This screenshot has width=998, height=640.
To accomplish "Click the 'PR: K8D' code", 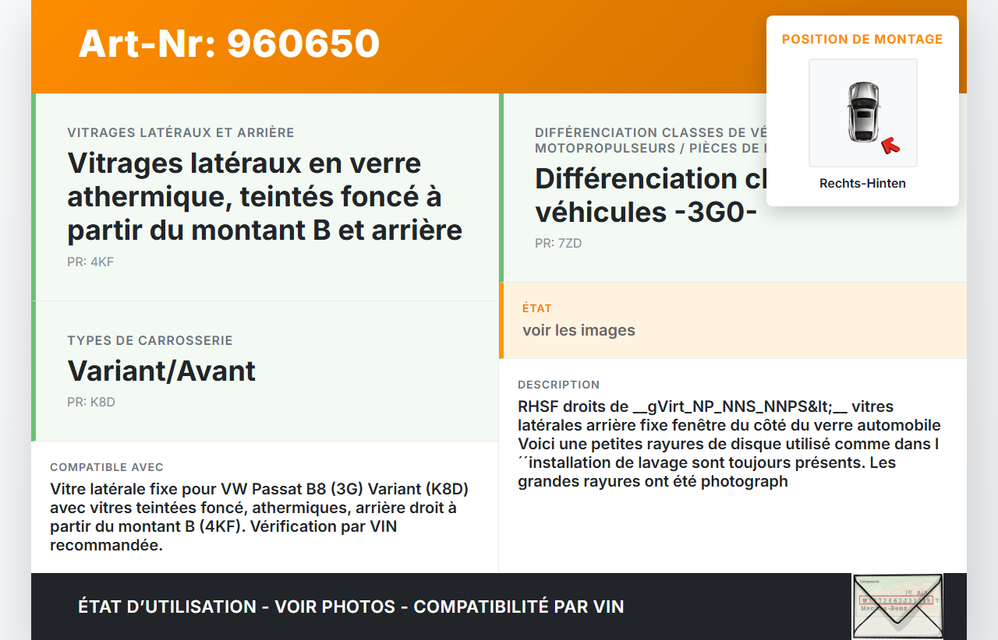I will click(x=91, y=403).
